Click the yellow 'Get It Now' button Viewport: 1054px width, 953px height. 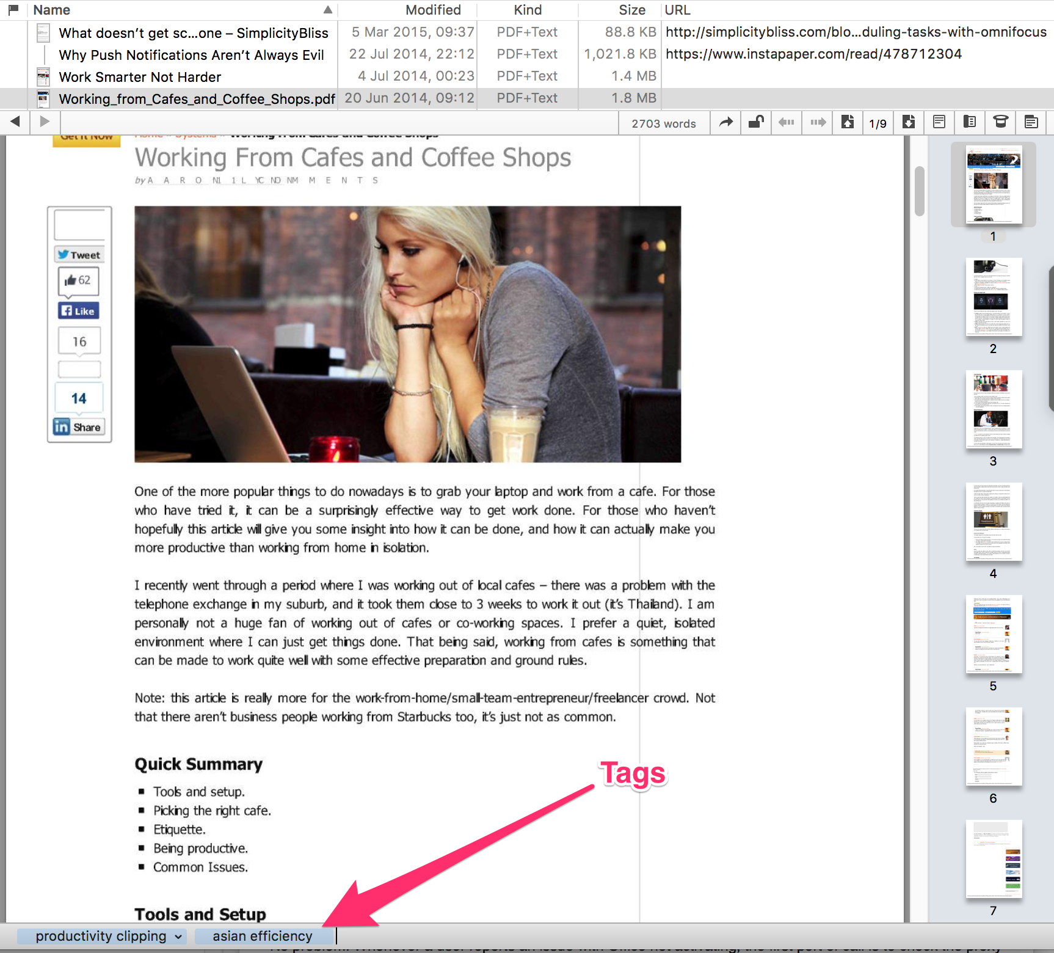[x=86, y=140]
